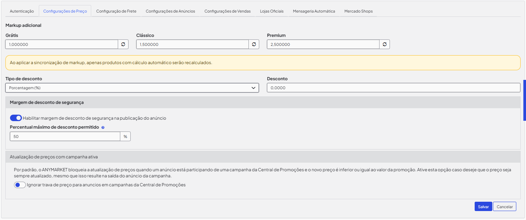526x220 pixels.
Task: Select the Configurações de Preço tab
Action: (65, 11)
